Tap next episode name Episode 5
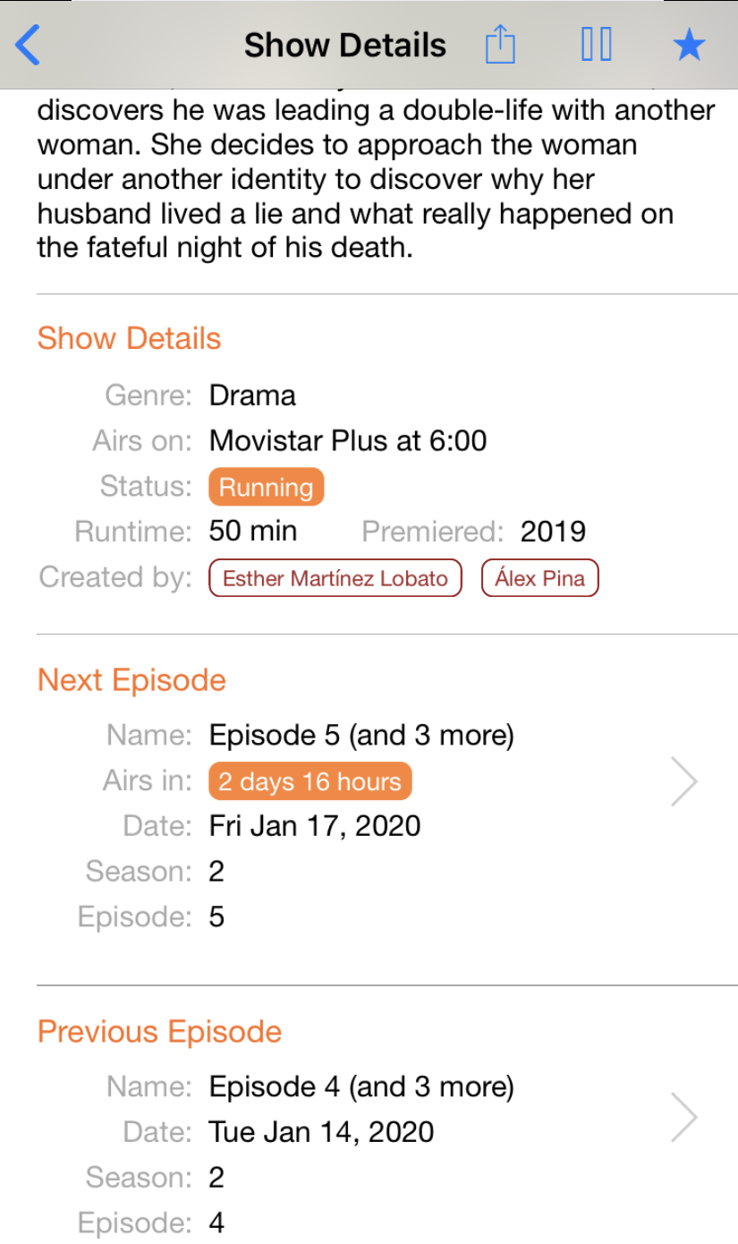Viewport: 738px width, 1244px height. [361, 736]
